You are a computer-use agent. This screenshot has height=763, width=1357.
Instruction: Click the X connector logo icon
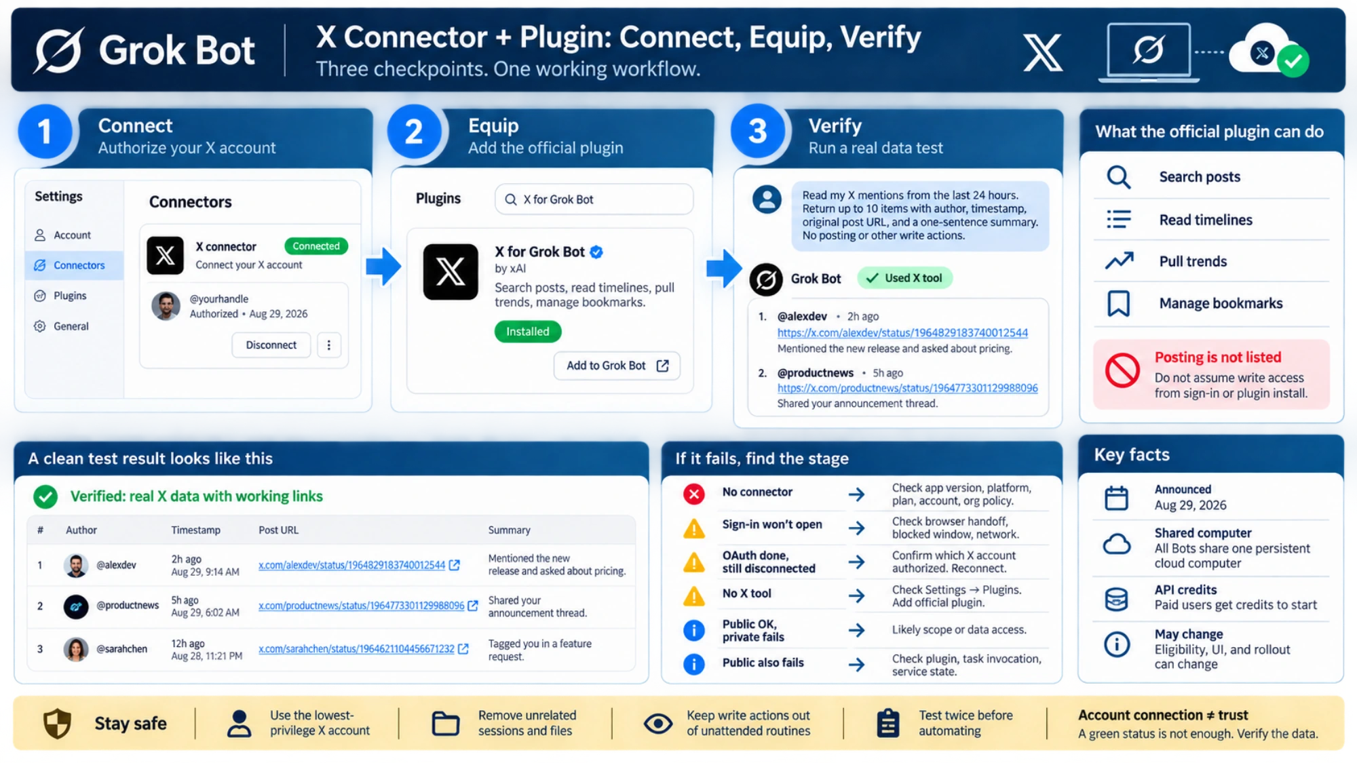click(165, 255)
